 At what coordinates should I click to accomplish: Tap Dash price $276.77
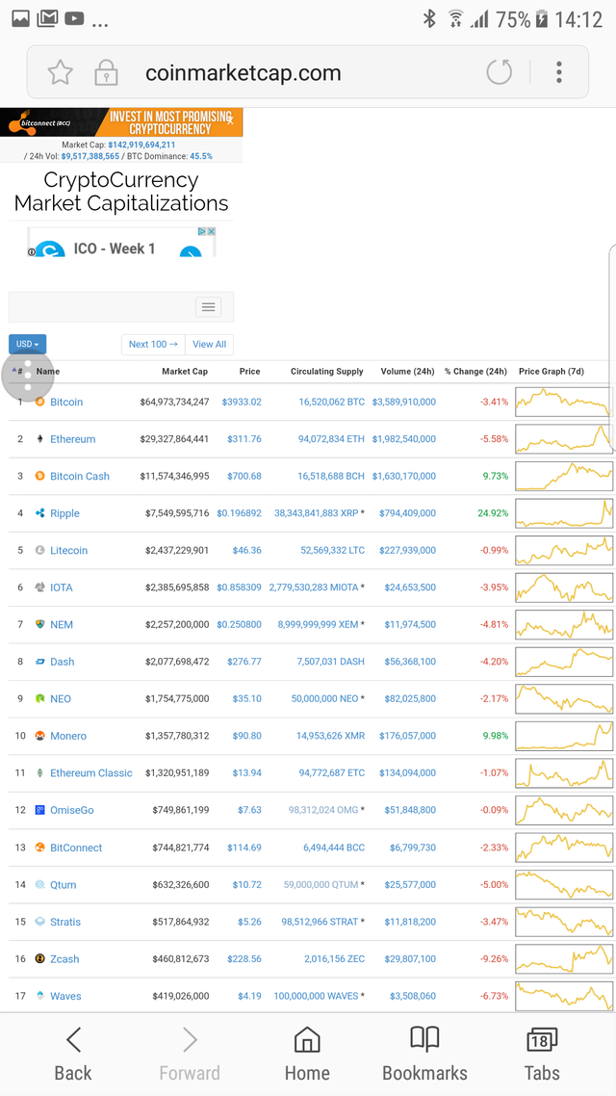244,662
